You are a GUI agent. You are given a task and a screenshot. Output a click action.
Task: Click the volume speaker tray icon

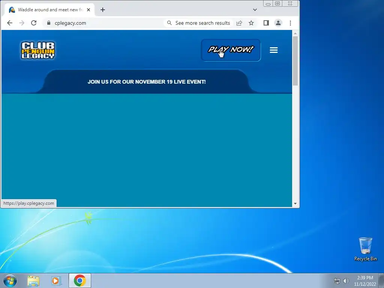click(x=346, y=281)
